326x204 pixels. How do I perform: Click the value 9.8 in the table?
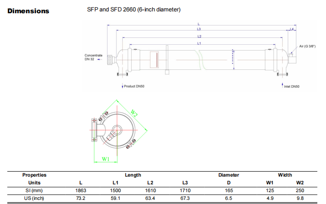(300, 198)
